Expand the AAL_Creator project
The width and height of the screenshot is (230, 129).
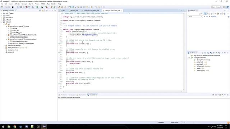coord(2,13)
